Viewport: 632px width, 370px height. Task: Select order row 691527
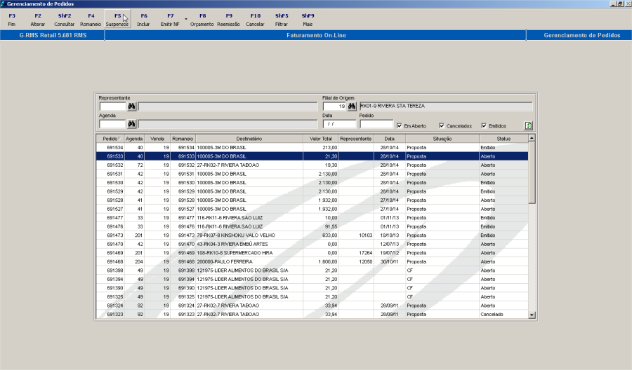click(312, 209)
